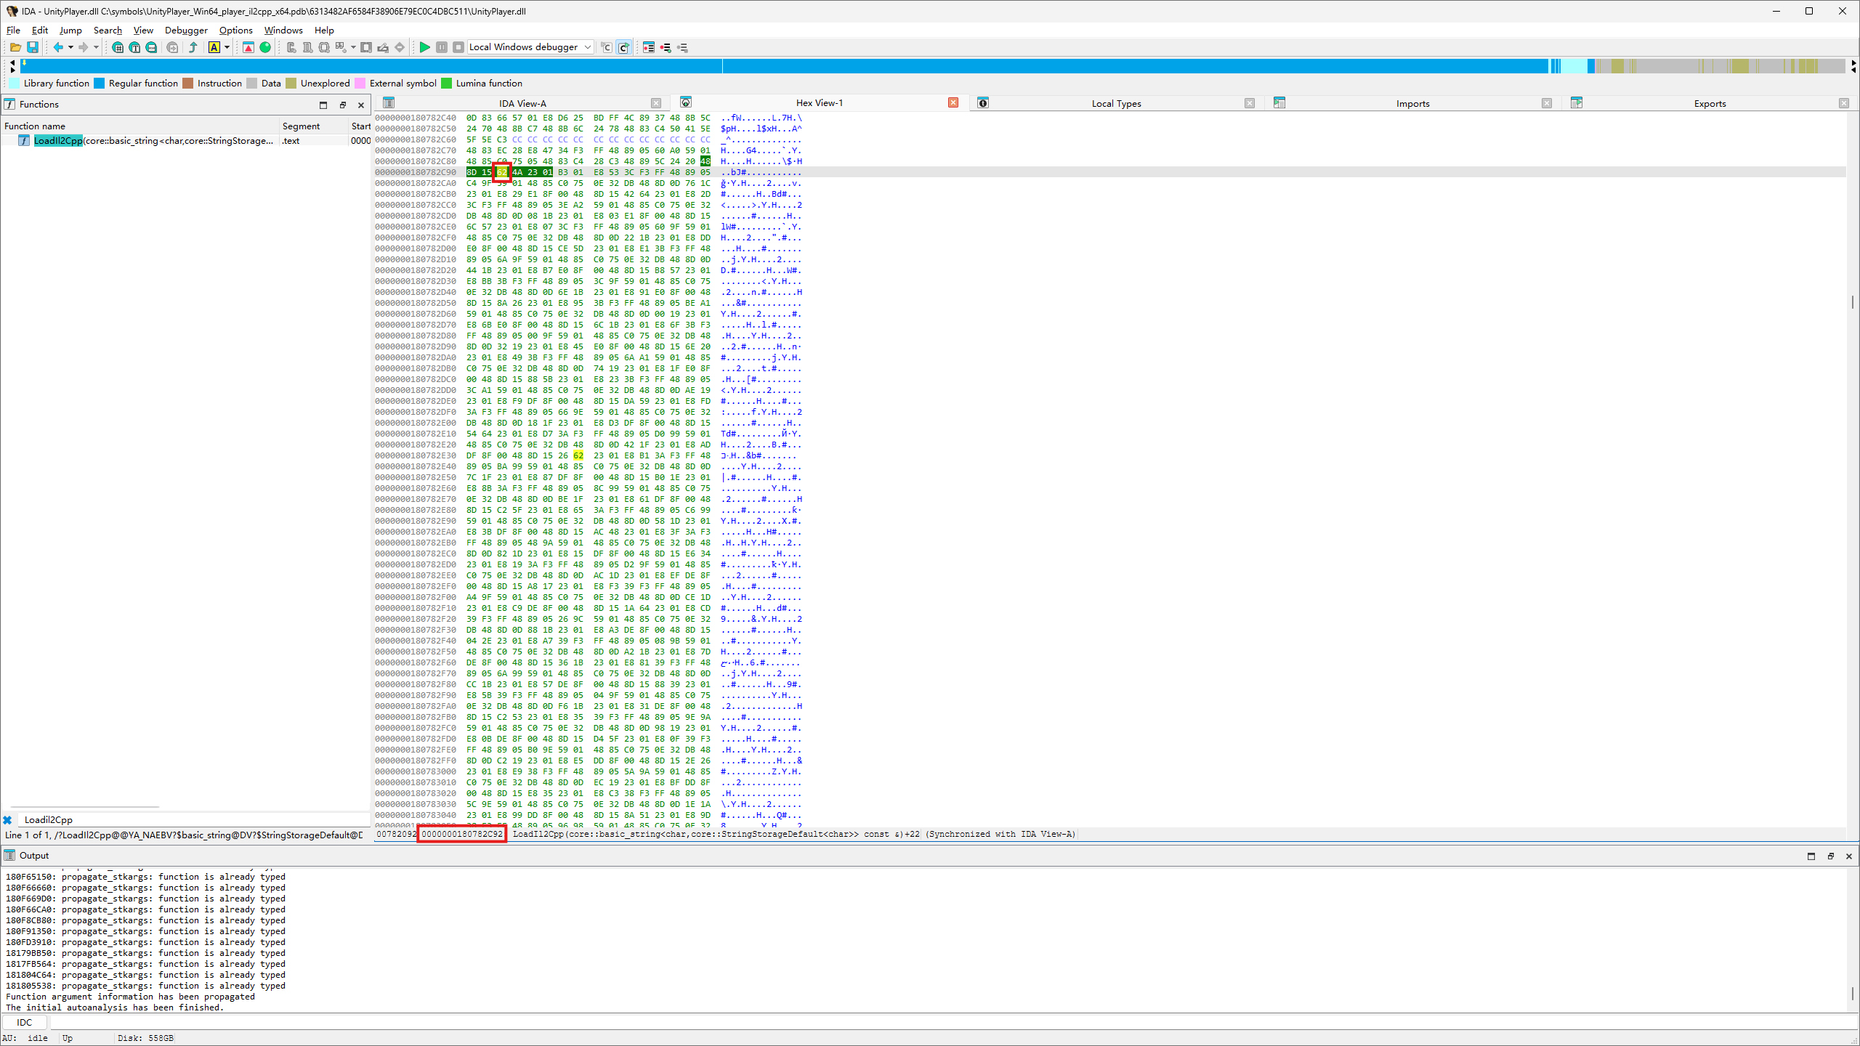Close the Hex View-1 tab
This screenshot has width=1860, height=1046.
coord(953,103)
